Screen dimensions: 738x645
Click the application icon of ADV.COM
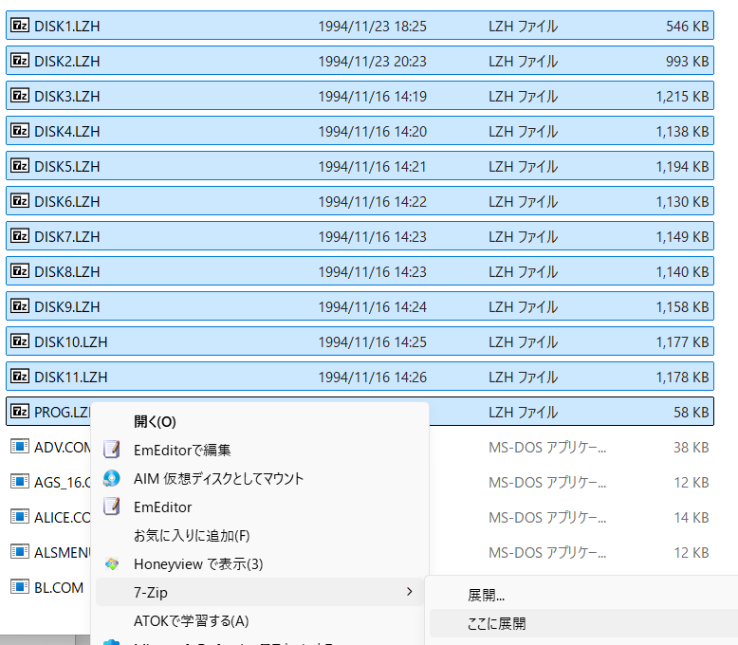point(20,446)
